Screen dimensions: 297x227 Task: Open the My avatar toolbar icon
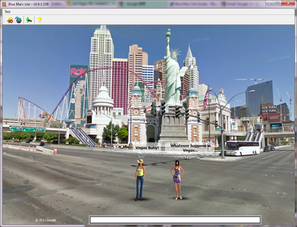29,20
